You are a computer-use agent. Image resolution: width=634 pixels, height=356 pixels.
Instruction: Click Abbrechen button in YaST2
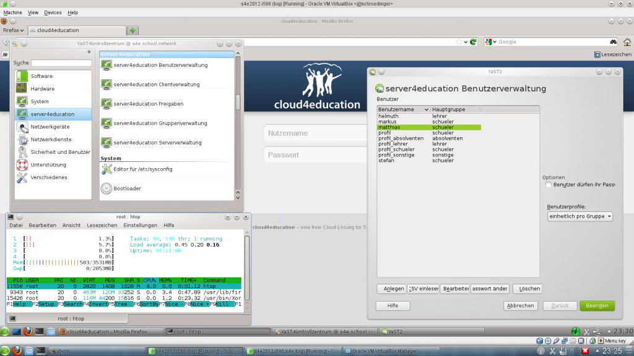coord(520,305)
